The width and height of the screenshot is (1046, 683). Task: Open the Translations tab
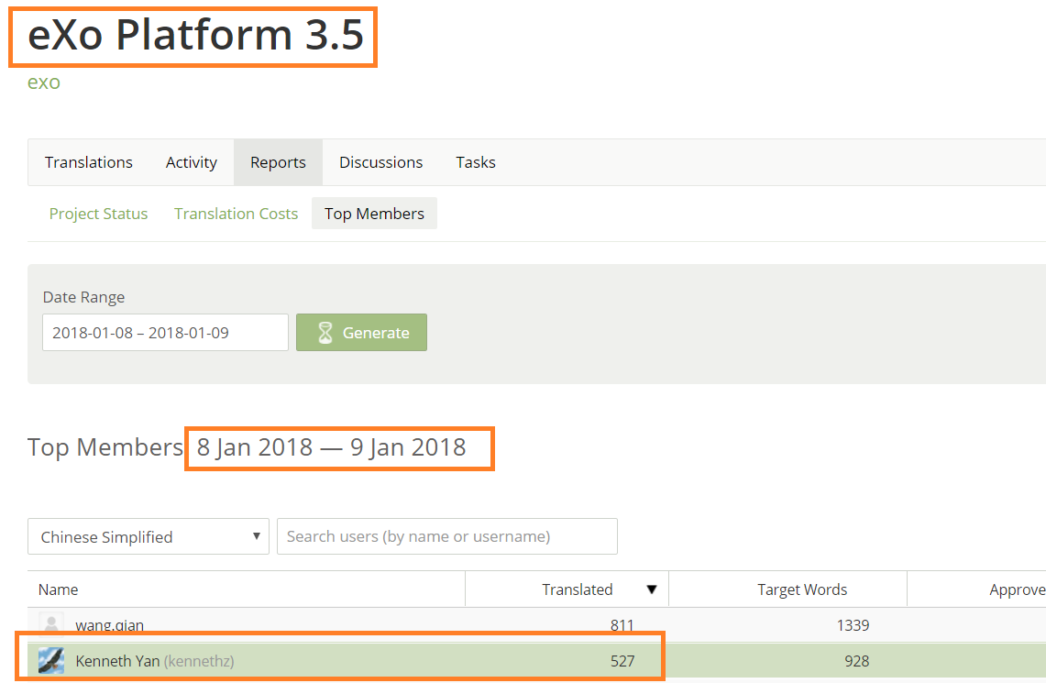[x=89, y=162]
